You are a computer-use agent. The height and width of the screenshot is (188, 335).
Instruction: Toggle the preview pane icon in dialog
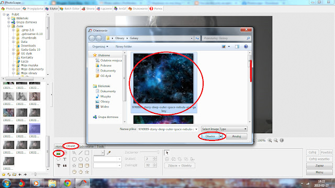click(237, 46)
